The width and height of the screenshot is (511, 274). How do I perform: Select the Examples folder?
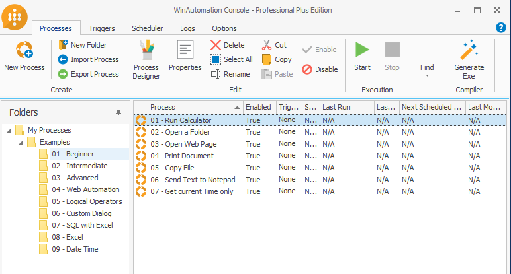pos(55,142)
